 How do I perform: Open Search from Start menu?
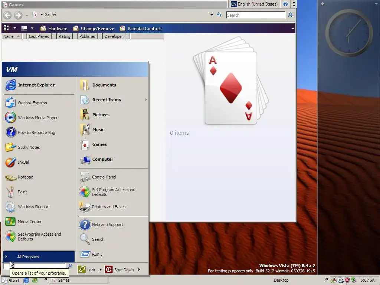(x=113, y=239)
